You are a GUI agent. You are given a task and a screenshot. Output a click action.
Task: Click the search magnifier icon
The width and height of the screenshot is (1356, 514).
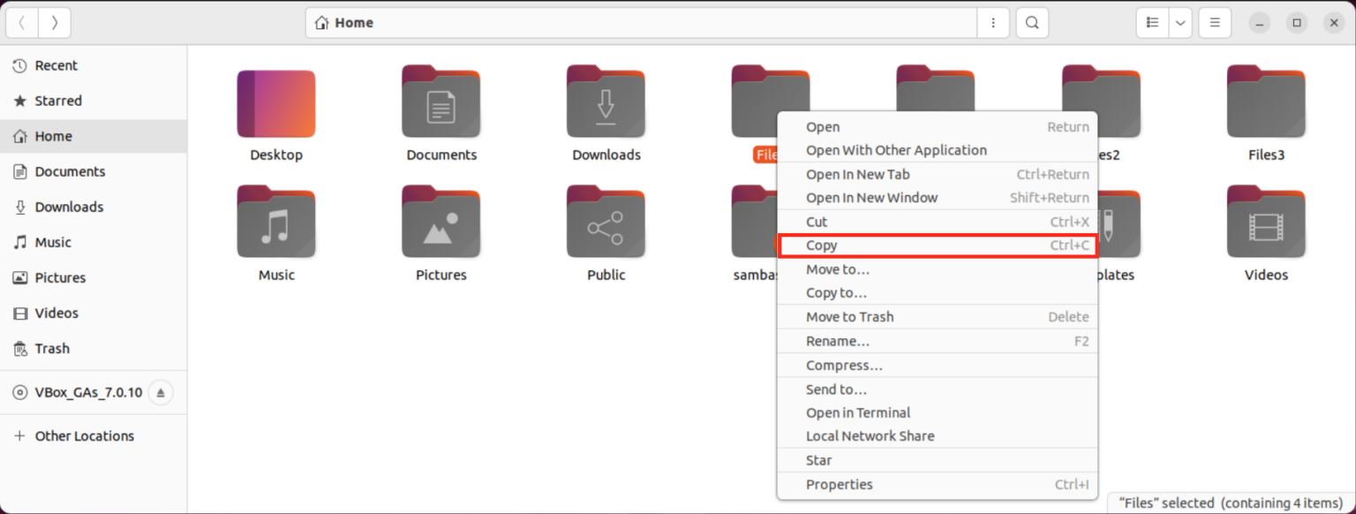pyautogui.click(x=1031, y=22)
